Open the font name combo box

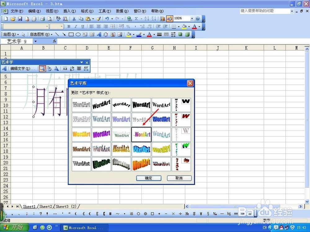pyautogui.click(x=26, y=26)
